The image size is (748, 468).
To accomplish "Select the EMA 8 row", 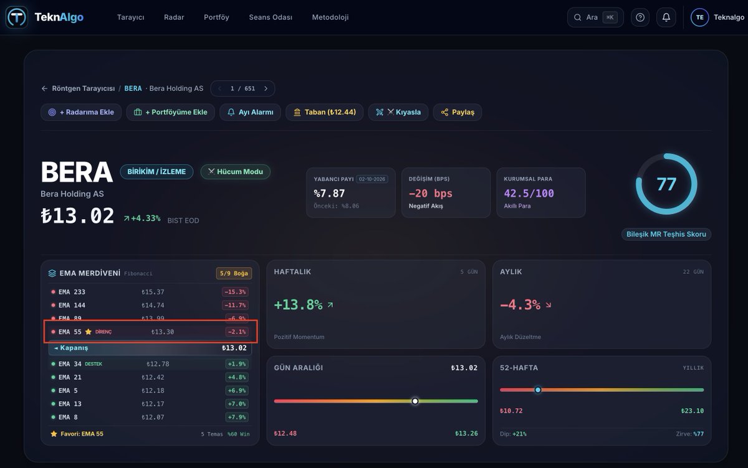I will [150, 417].
